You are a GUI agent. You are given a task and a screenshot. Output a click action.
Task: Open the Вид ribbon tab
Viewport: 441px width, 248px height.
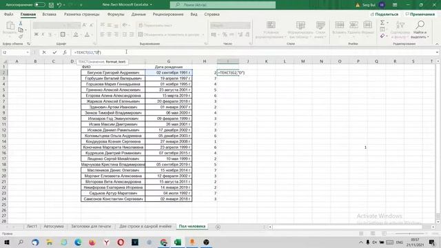pyautogui.click(x=194, y=14)
